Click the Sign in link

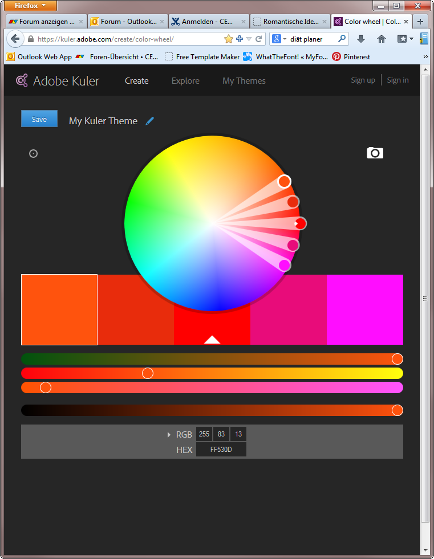[398, 80]
